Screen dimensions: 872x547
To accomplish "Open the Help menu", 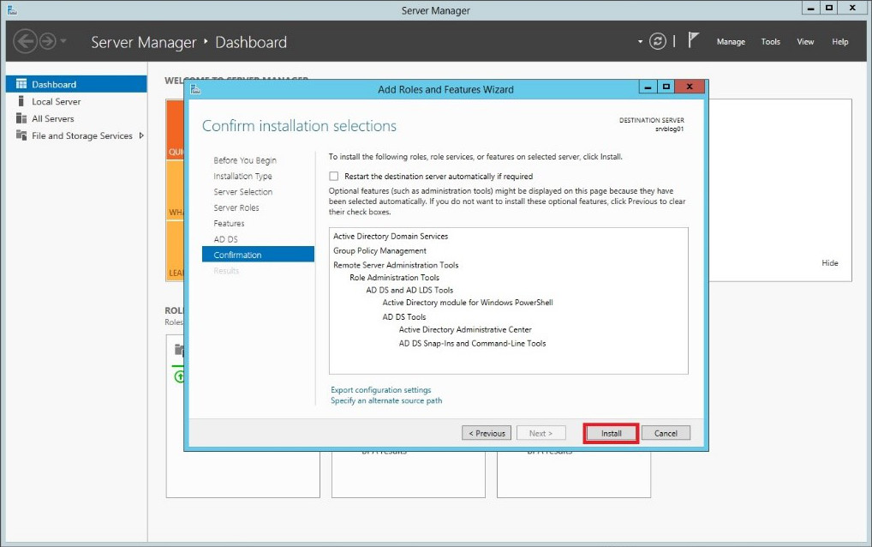I will click(839, 42).
